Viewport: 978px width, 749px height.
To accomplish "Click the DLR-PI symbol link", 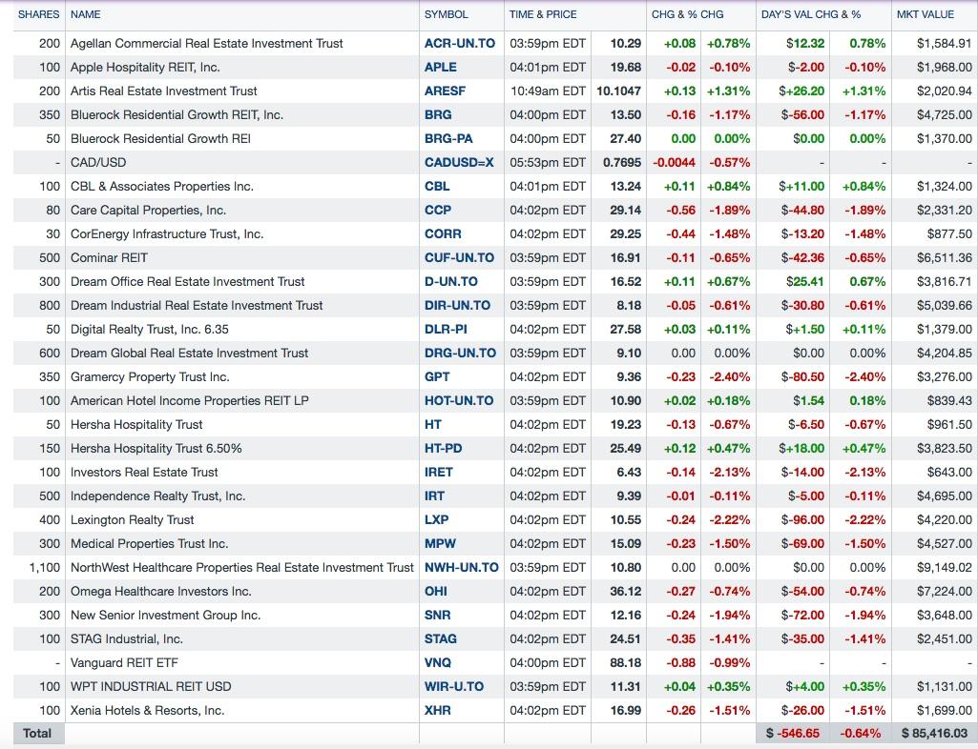I will (446, 330).
